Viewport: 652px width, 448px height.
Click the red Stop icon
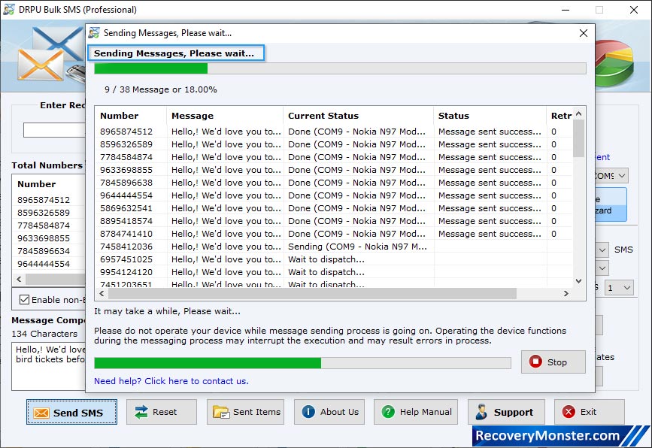536,362
